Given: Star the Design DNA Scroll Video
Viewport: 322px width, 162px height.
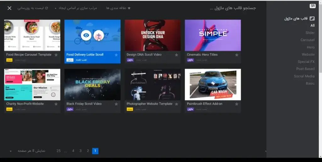Looking at the screenshot, I should [176, 55].
